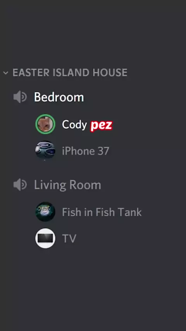The width and height of the screenshot is (186, 331).
Task: Open the TV user avatar
Action: point(45,238)
